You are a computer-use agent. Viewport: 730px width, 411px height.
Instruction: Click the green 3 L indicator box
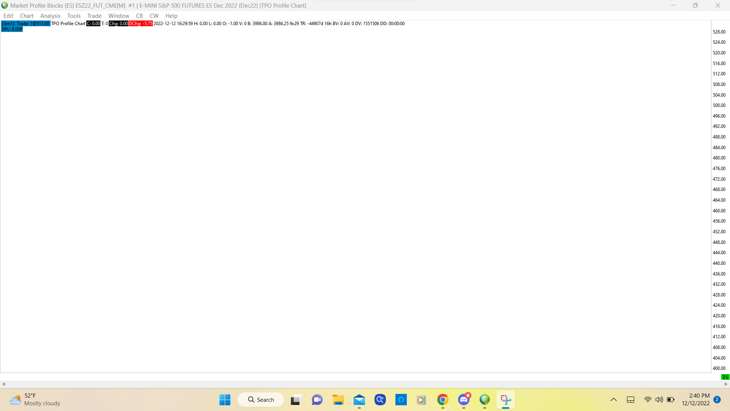pyautogui.click(x=725, y=377)
